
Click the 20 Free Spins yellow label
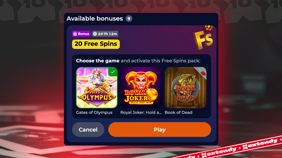click(96, 44)
